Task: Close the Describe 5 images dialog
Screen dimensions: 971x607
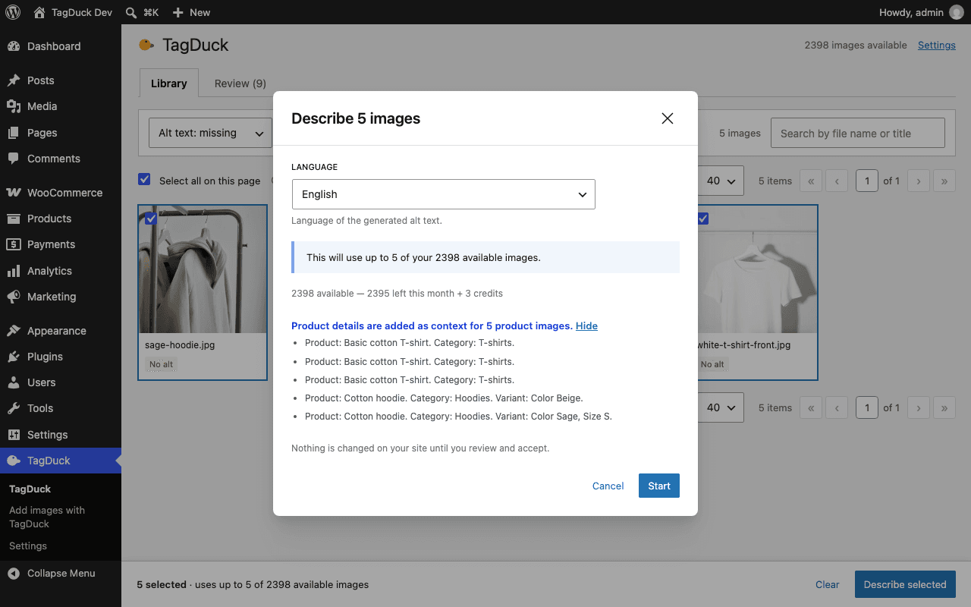Action: pos(668,118)
